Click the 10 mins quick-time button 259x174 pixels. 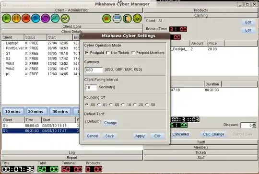(13, 111)
